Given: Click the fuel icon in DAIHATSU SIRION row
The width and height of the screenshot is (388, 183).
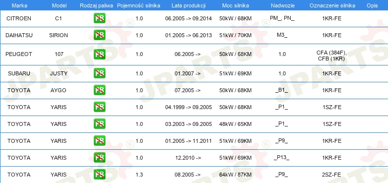Looking at the screenshot, I should click(99, 35).
